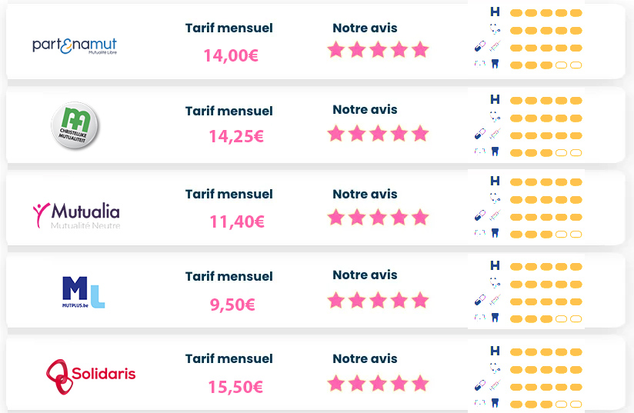
Task: Click the syringe icon in MutPlus row
Action: [495, 300]
